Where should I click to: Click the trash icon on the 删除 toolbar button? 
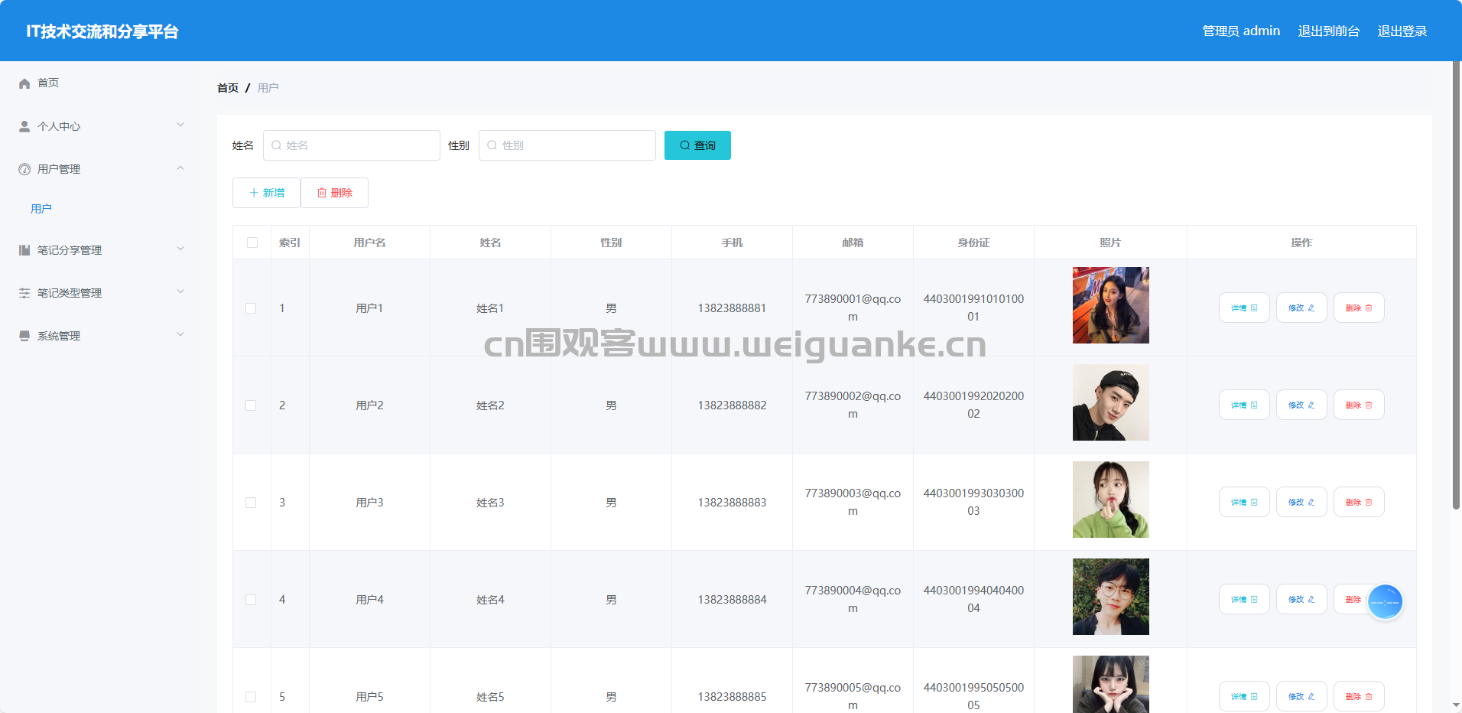(322, 193)
